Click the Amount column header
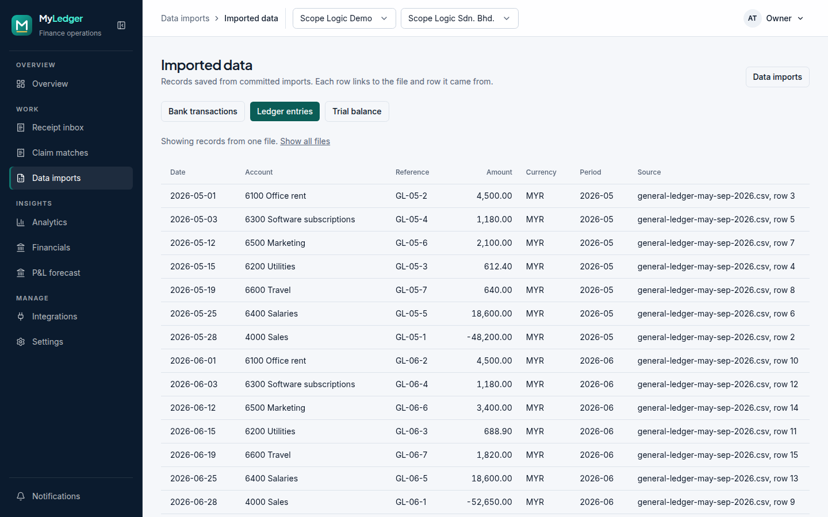The width and height of the screenshot is (828, 517). click(499, 172)
